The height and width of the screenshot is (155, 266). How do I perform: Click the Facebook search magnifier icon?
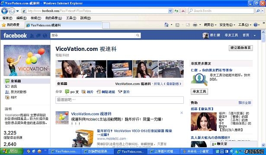(x=138, y=35)
